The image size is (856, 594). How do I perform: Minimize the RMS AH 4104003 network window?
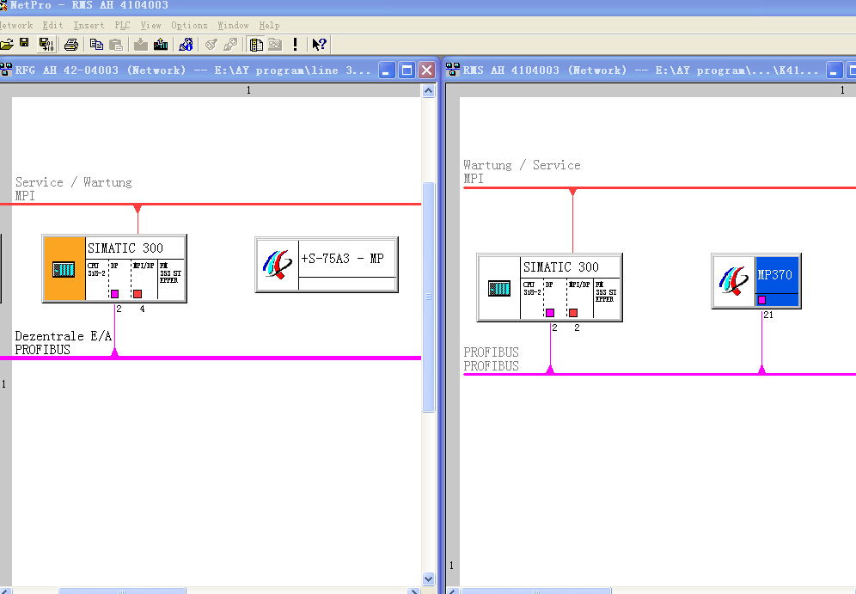tap(834, 70)
